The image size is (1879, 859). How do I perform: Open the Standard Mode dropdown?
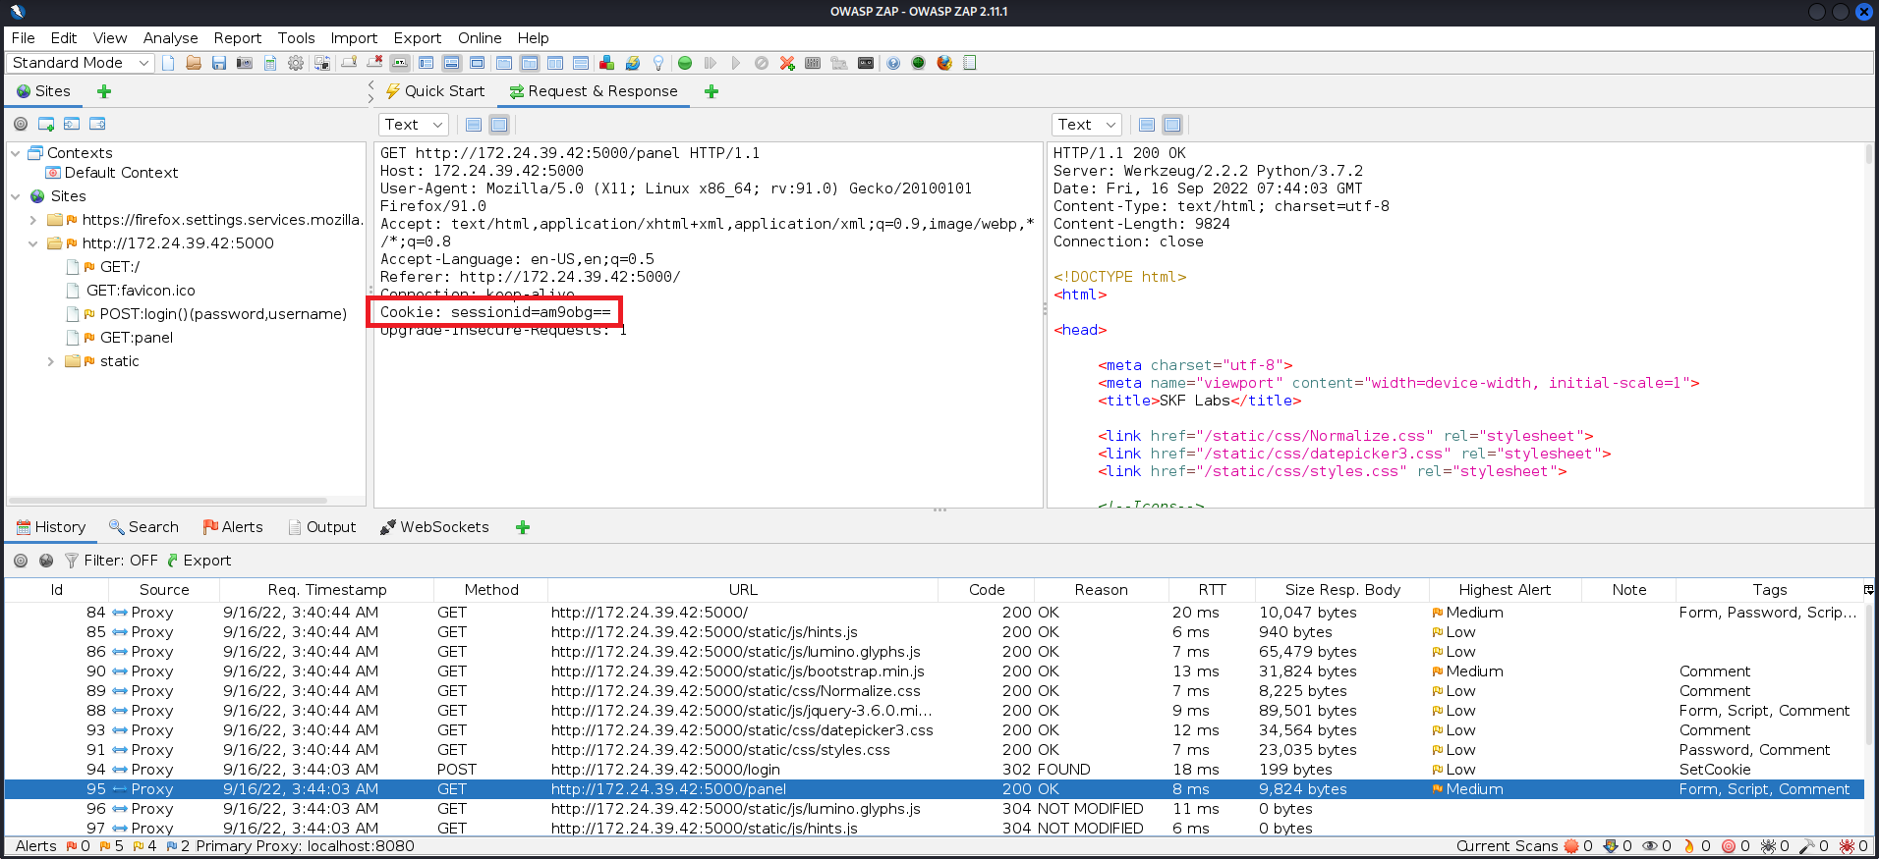pyautogui.click(x=81, y=63)
